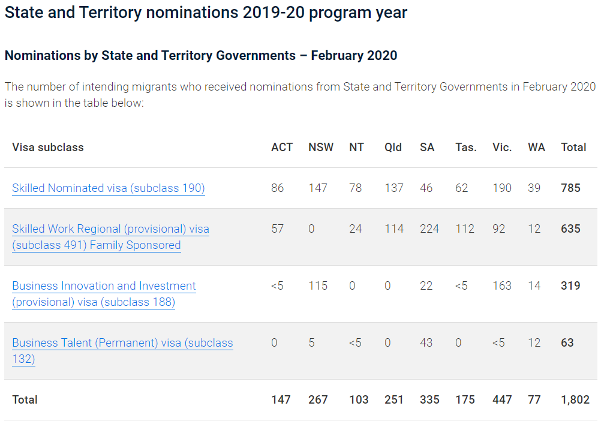Click the Visa subclass column header
This screenshot has height=424, width=604.
point(48,147)
